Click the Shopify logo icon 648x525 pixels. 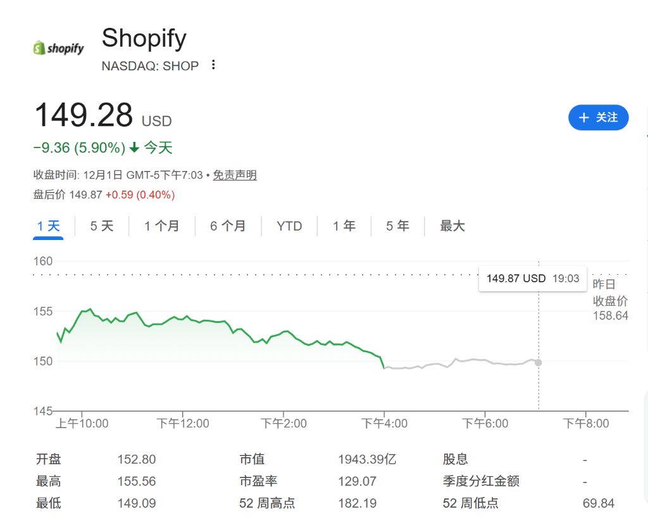point(40,47)
